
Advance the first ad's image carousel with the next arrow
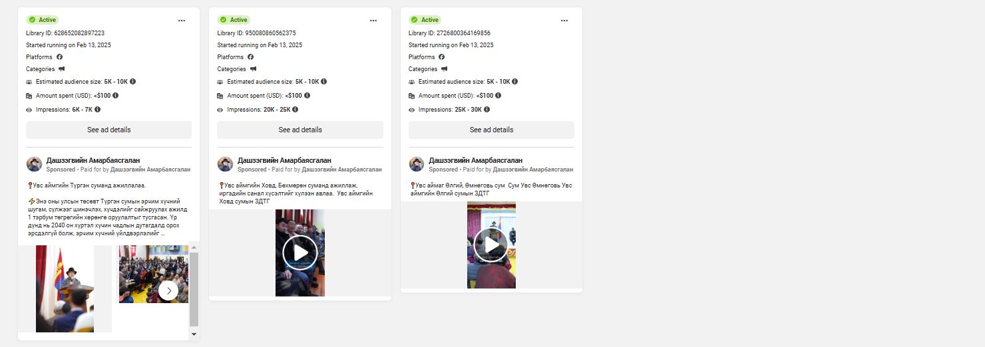168,290
